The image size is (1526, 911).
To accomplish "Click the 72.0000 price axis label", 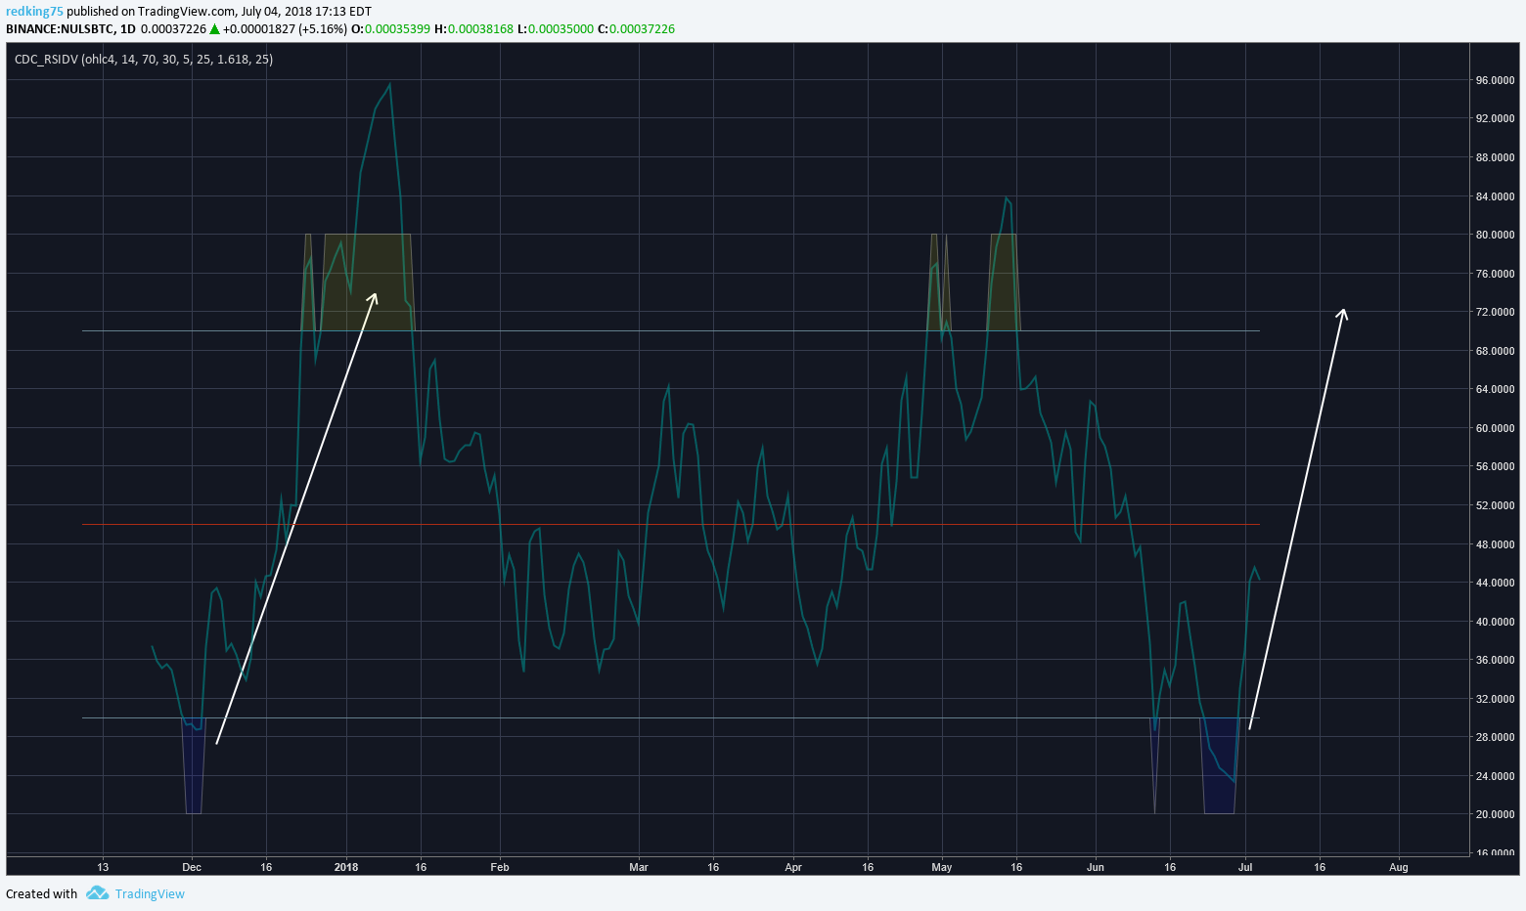I will [1495, 312].
